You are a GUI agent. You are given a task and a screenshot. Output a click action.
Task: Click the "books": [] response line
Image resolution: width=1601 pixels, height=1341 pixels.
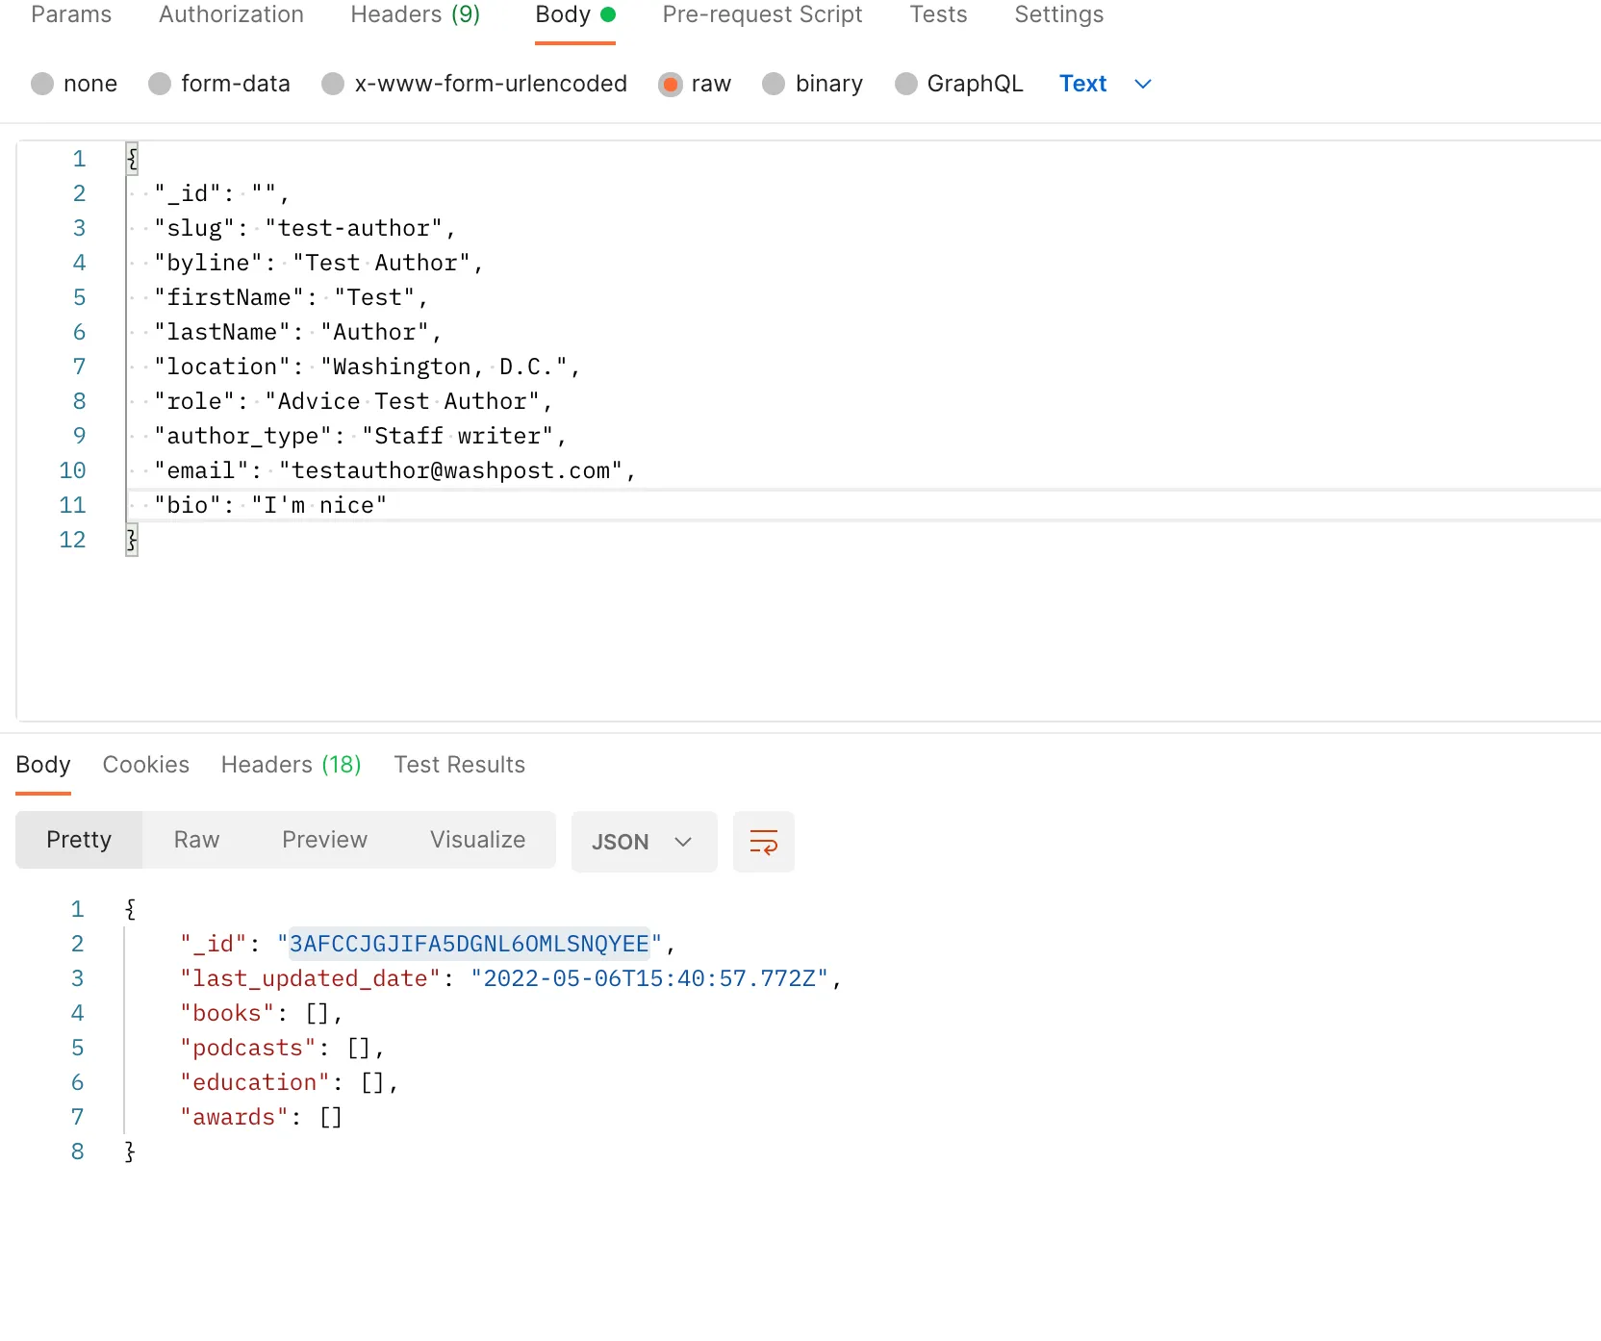tap(261, 1013)
